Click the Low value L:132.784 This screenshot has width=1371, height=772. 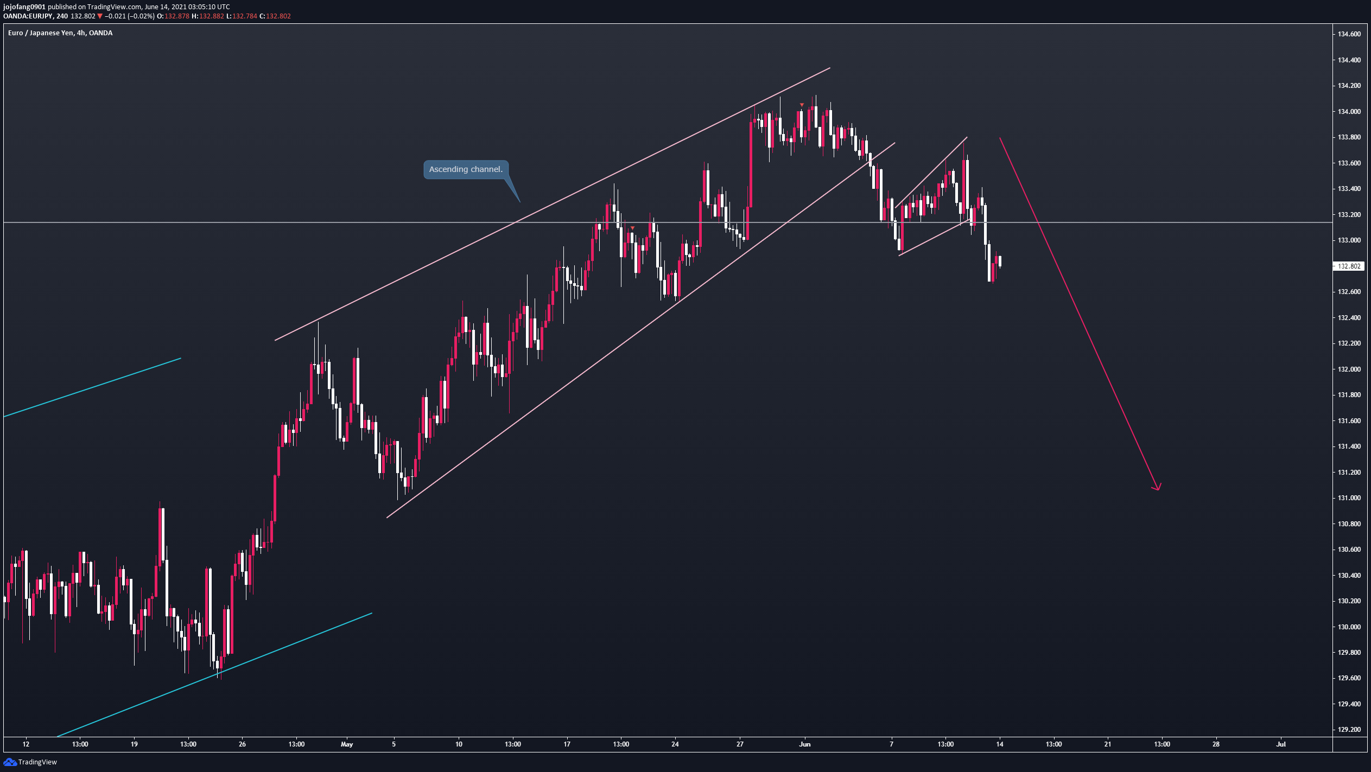click(242, 16)
